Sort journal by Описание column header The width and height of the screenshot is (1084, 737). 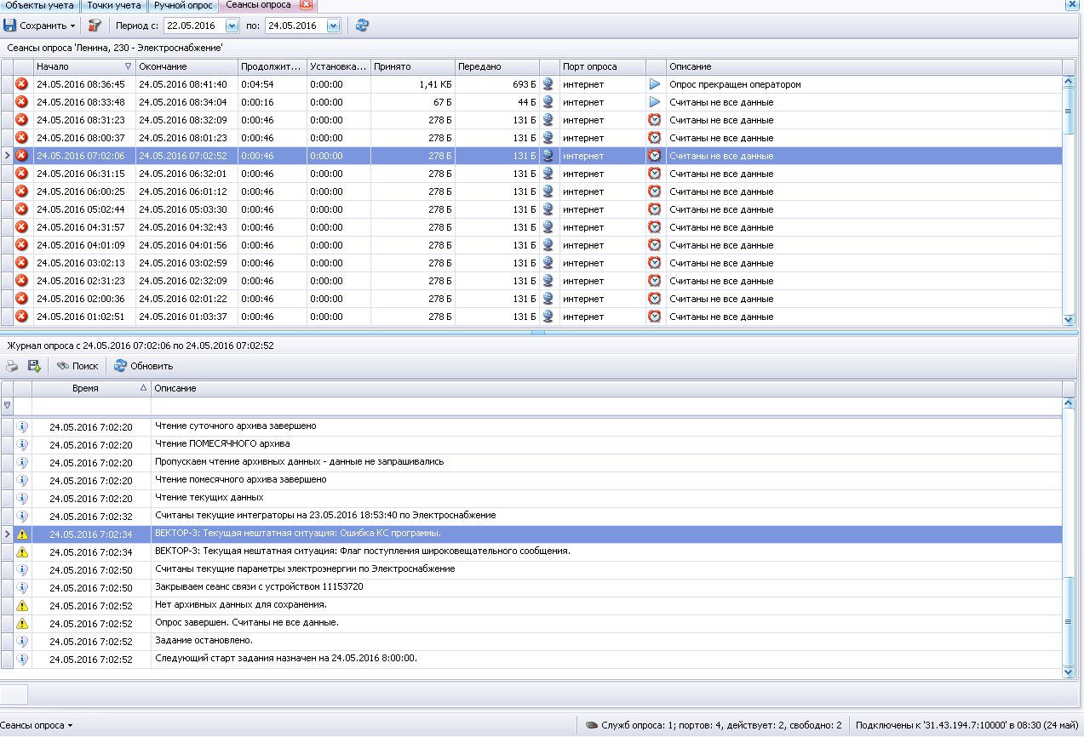(x=606, y=388)
